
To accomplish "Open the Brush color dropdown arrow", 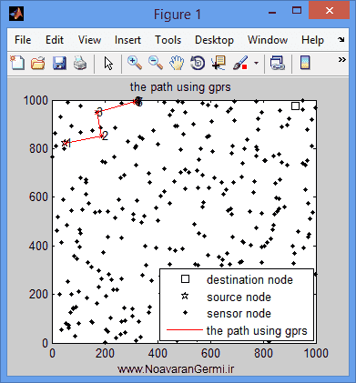I will 256,63.
